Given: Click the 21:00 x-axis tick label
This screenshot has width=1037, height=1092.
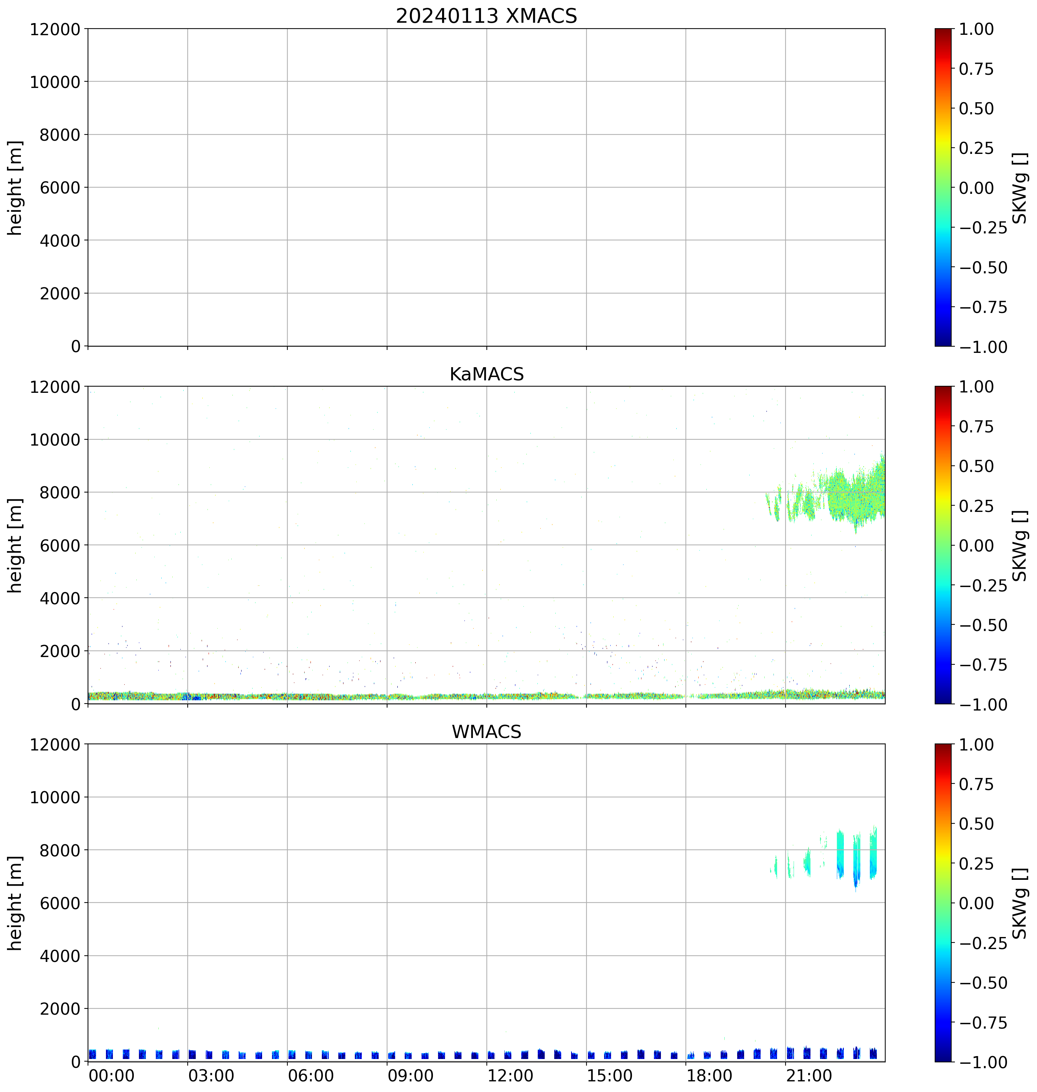Looking at the screenshot, I should (x=809, y=1076).
